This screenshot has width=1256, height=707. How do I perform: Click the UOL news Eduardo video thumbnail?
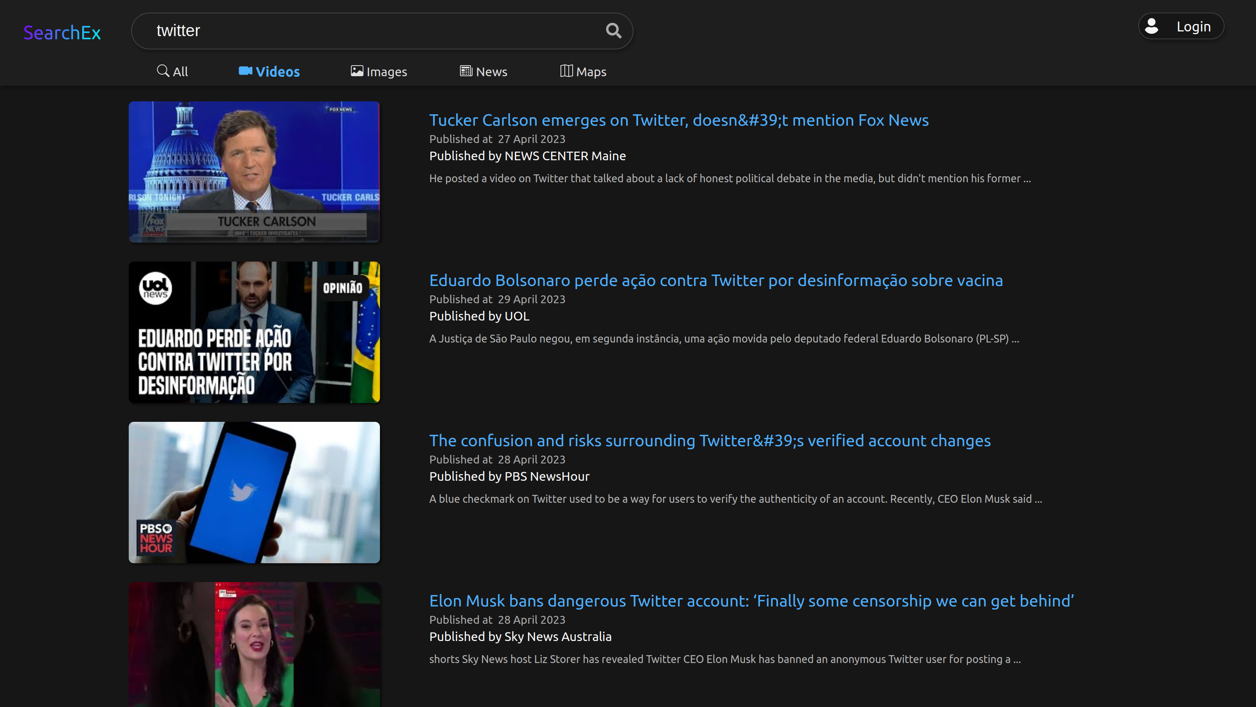click(x=254, y=332)
